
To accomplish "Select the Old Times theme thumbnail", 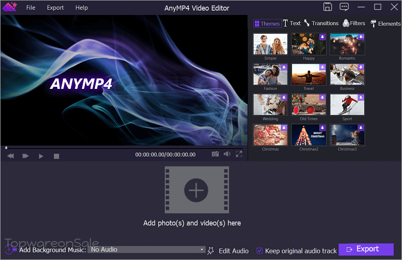I will click(309, 105).
